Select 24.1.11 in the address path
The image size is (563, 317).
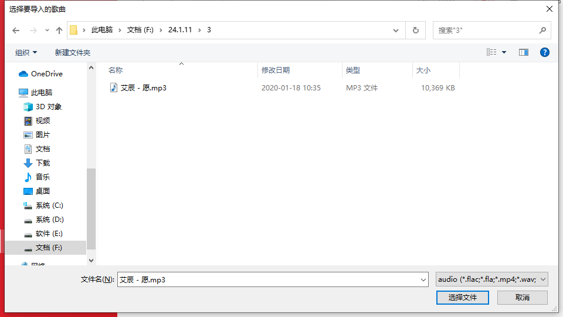pyautogui.click(x=180, y=30)
